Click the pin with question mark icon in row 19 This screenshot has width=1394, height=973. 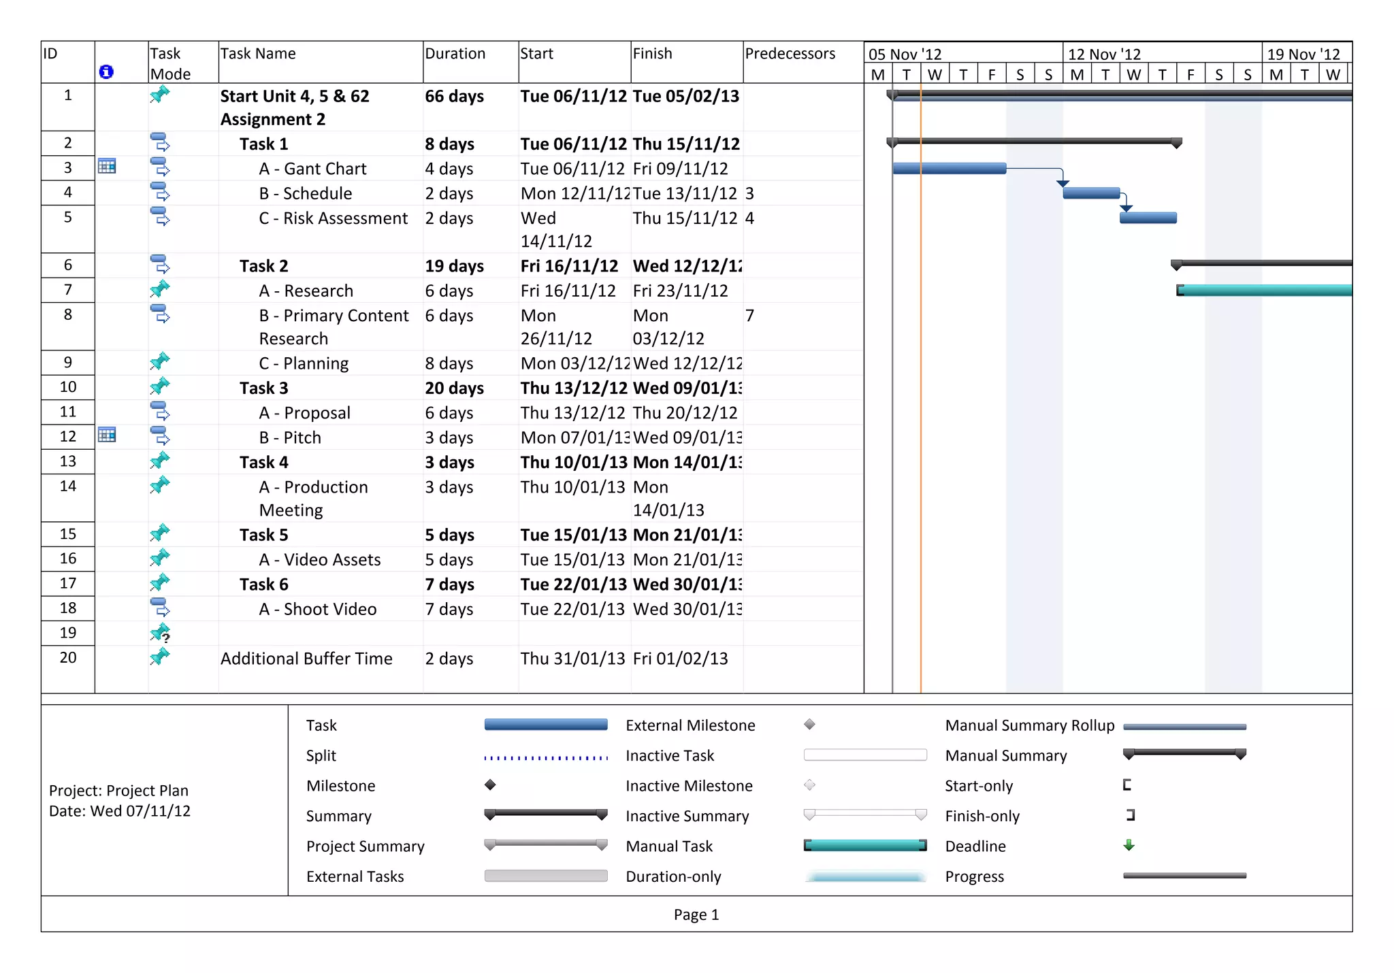160,633
